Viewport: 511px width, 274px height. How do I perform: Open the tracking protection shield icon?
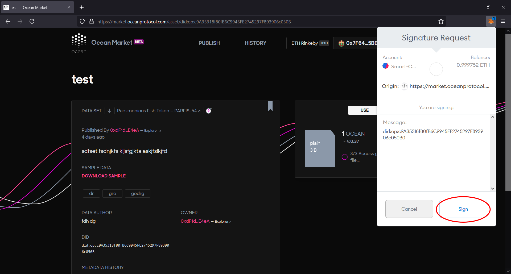[82, 22]
